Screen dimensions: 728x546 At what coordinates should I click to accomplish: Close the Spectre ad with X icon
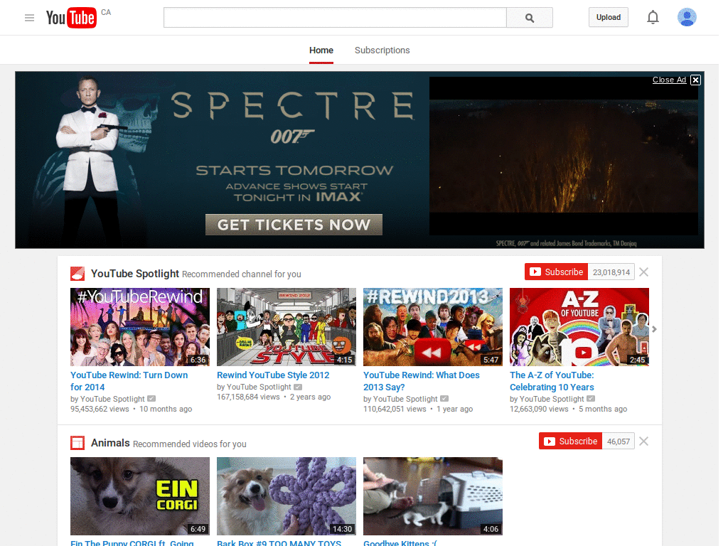click(x=695, y=80)
